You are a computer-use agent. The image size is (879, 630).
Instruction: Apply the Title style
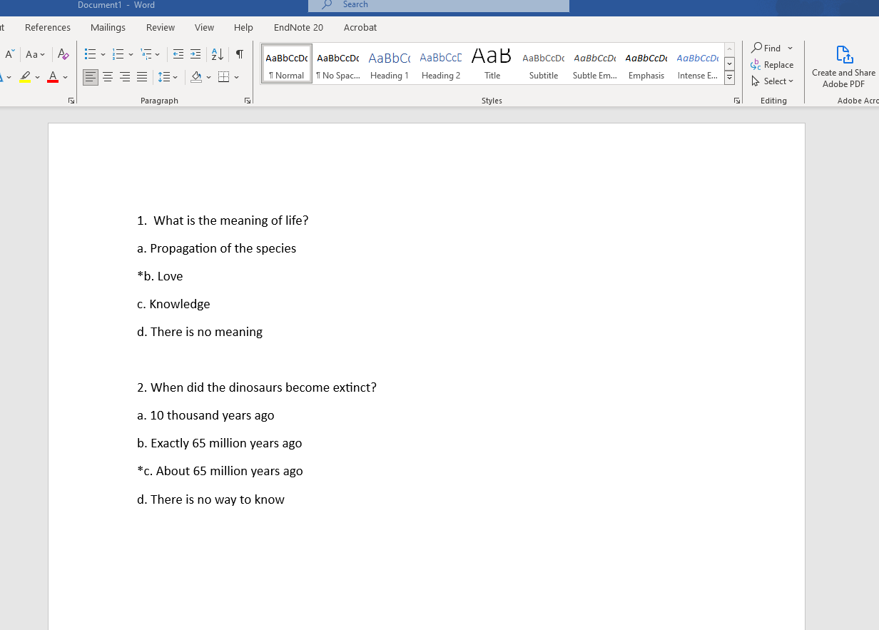click(x=492, y=63)
